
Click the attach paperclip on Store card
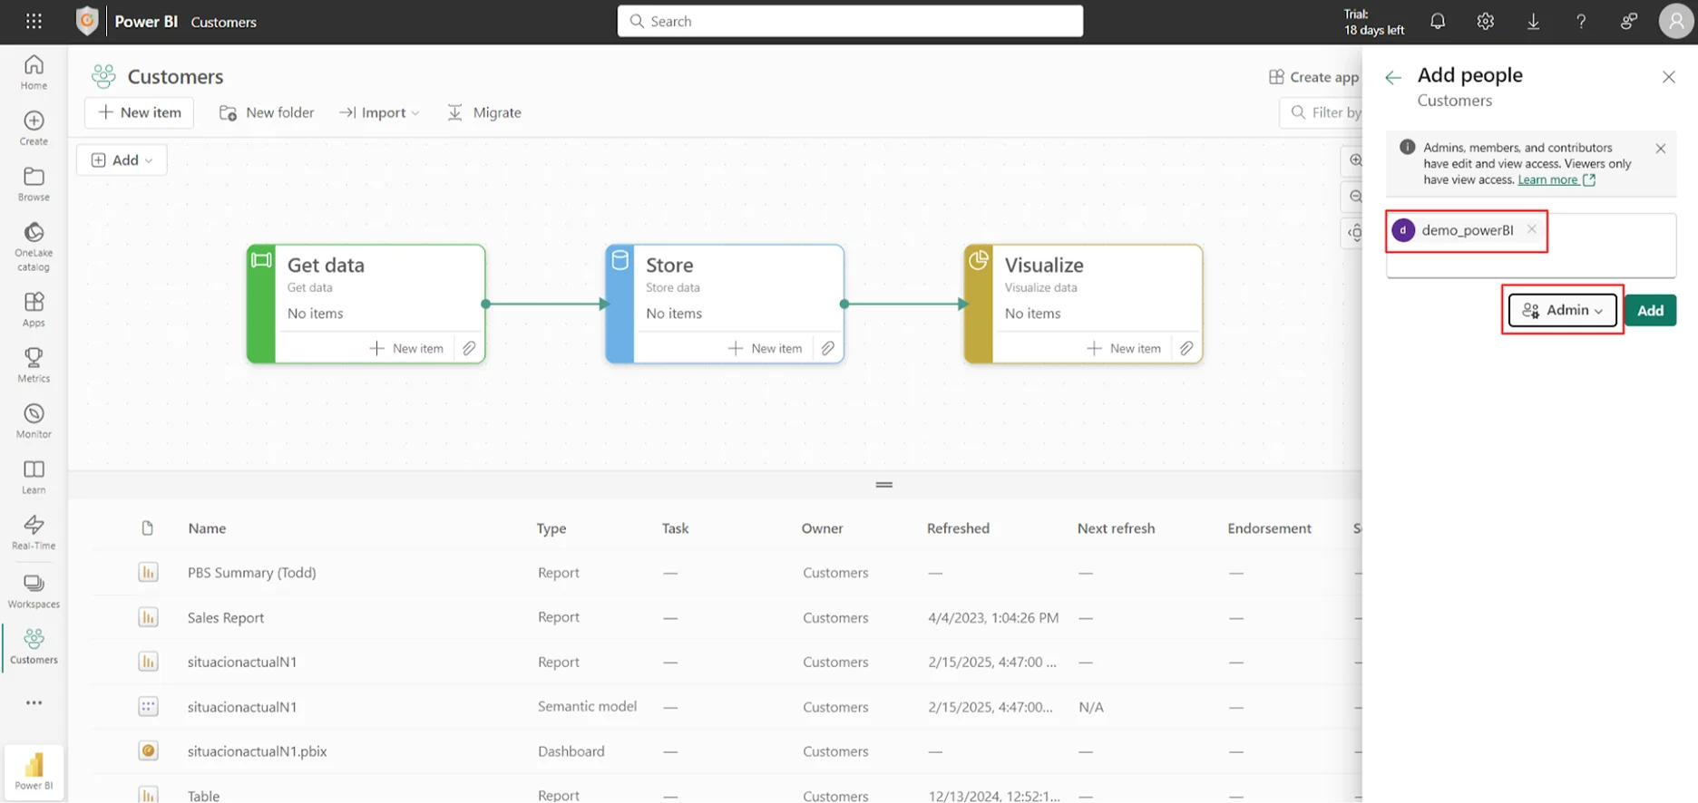(x=827, y=348)
